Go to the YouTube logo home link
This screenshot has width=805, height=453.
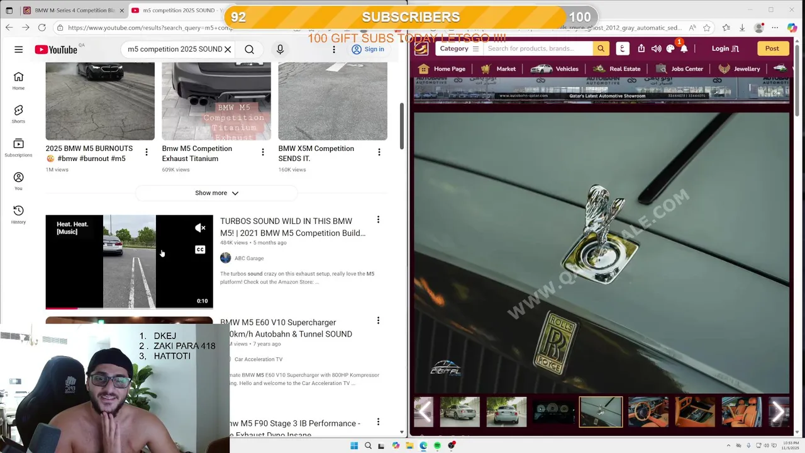pyautogui.click(x=57, y=49)
